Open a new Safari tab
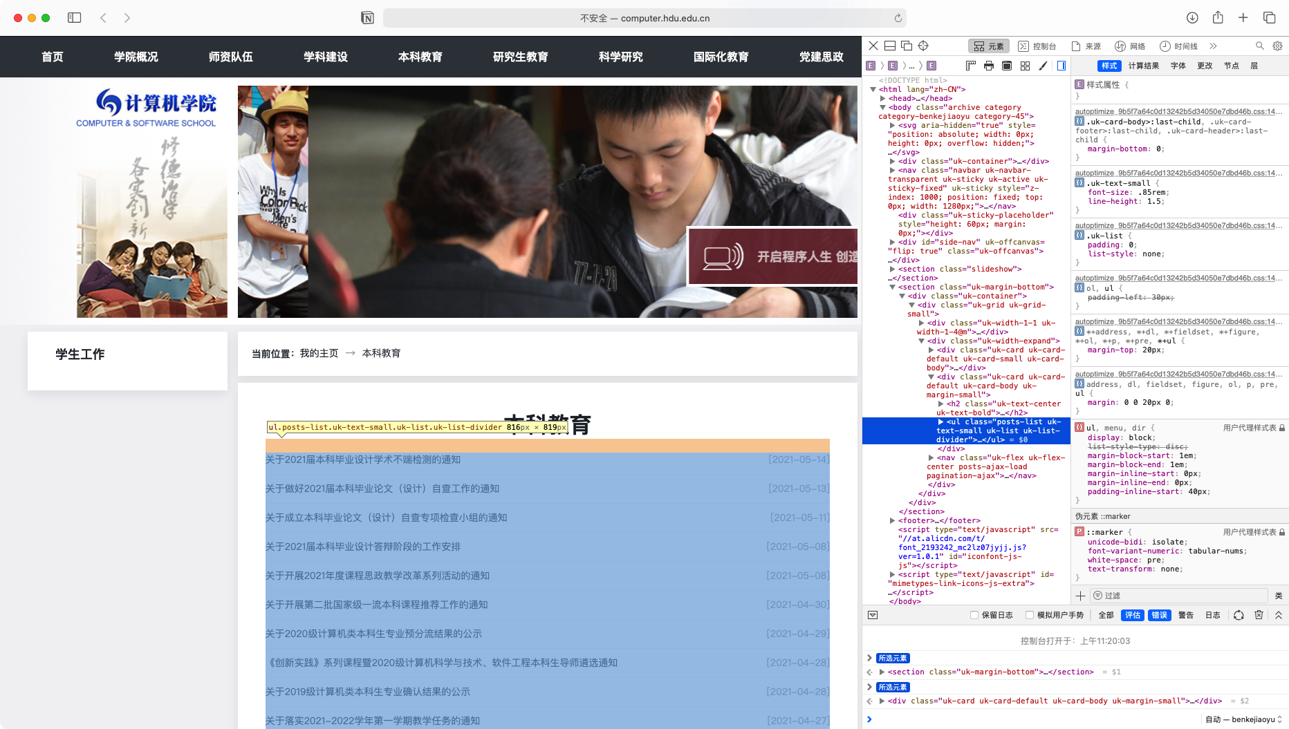The width and height of the screenshot is (1289, 729). point(1243,18)
